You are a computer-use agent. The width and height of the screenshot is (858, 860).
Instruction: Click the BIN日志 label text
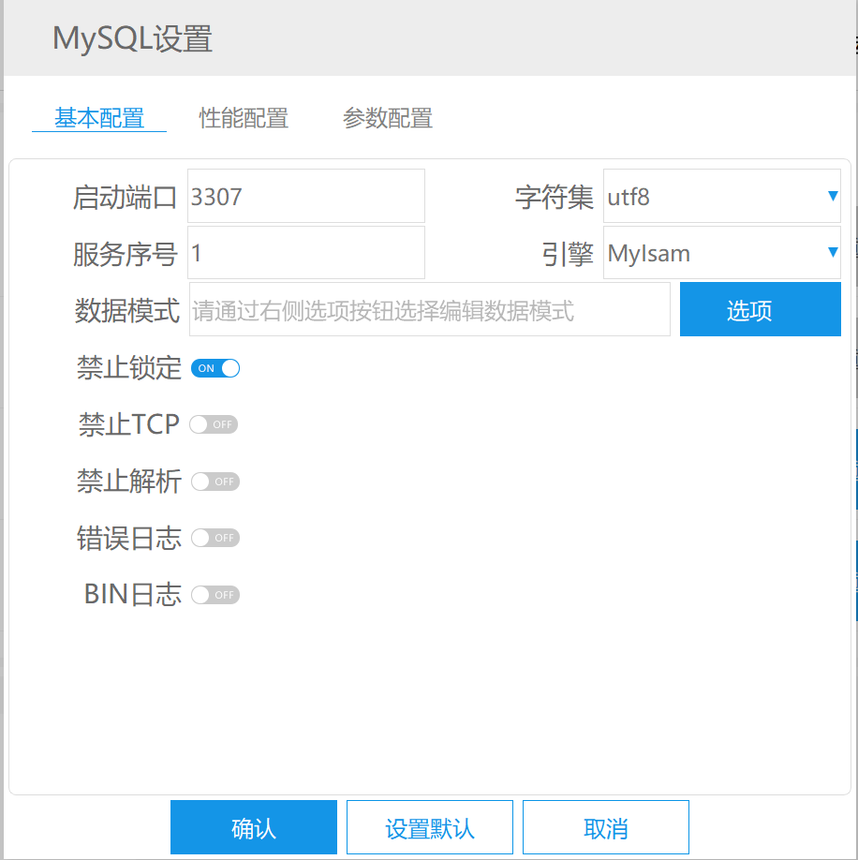coord(133,595)
